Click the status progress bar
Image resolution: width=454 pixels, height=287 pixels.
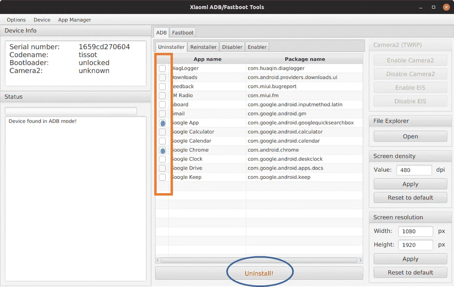pyautogui.click(x=71, y=111)
